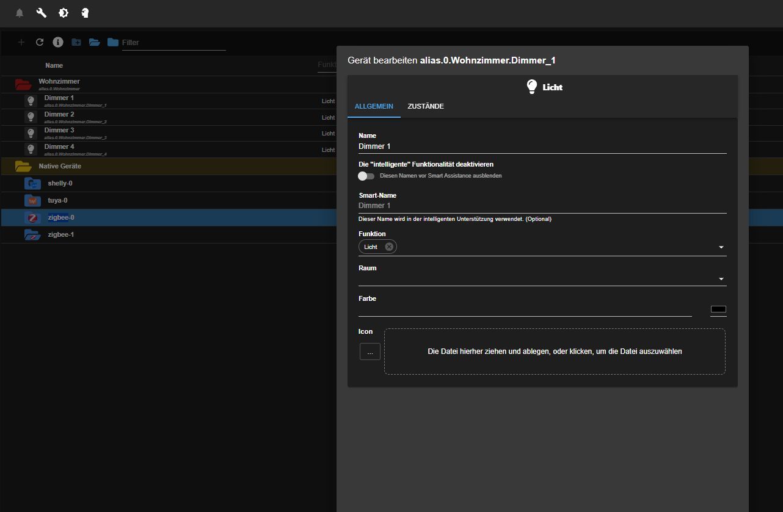Viewport: 783px width, 512px height.
Task: Click the open folder expand-all icon
Action: pyautogui.click(x=94, y=42)
